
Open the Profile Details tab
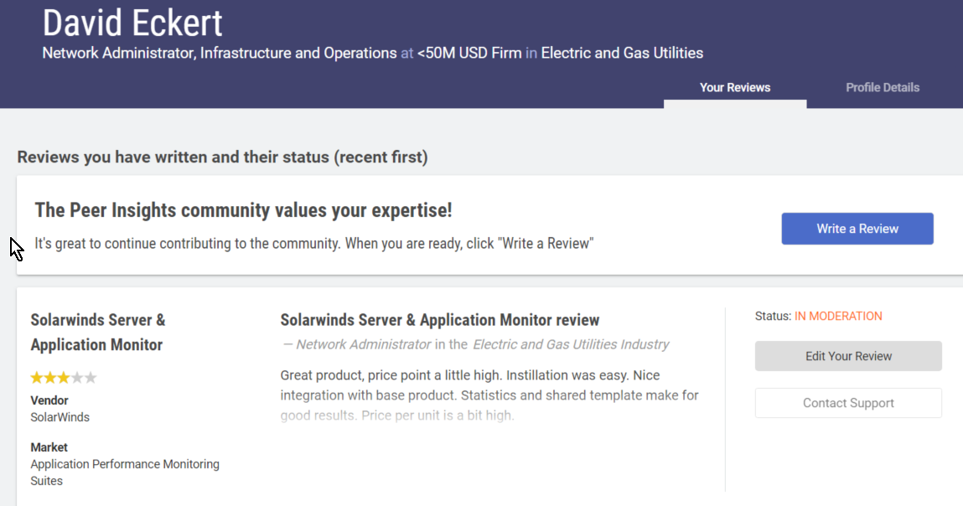tap(883, 87)
